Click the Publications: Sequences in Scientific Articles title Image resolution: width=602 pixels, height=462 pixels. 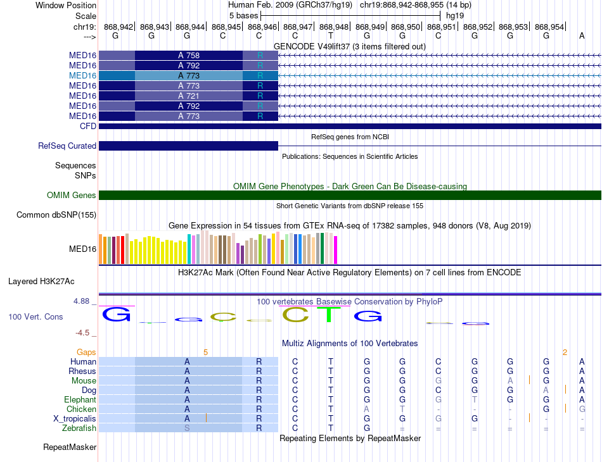pyautogui.click(x=350, y=156)
